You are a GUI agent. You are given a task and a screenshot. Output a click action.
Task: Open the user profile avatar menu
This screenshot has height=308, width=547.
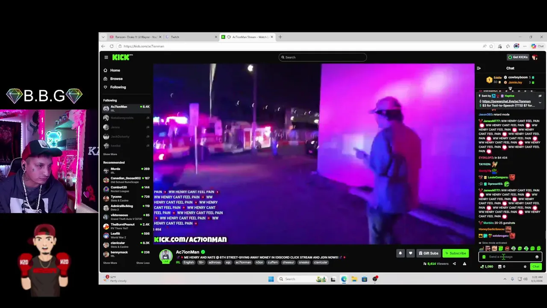click(x=535, y=57)
